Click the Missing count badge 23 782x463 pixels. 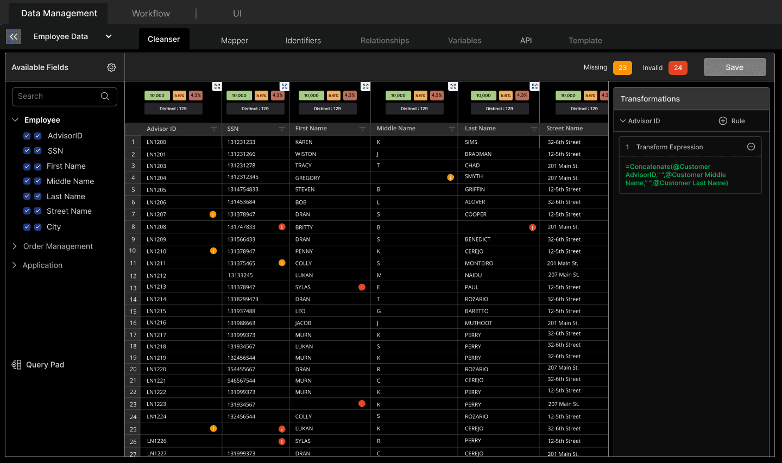click(622, 68)
